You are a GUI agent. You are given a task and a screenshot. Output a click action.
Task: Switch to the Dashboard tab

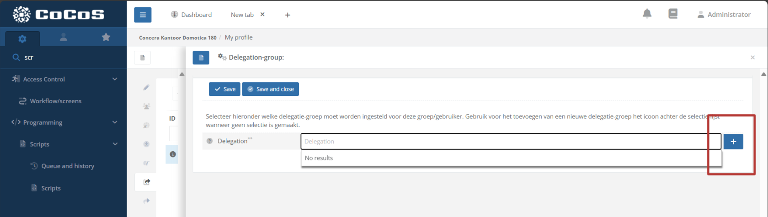click(x=191, y=15)
